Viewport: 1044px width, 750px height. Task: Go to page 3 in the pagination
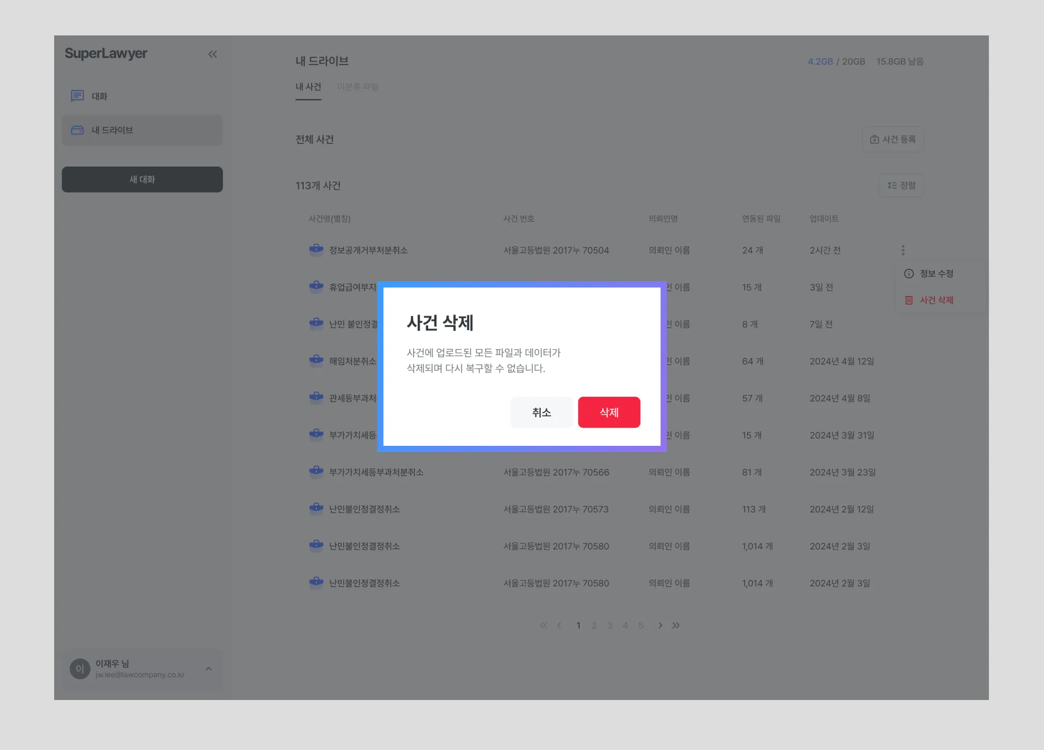click(610, 626)
